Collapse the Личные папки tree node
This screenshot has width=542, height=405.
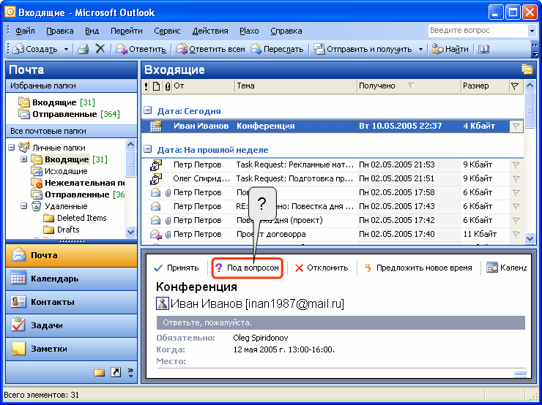pos(12,147)
